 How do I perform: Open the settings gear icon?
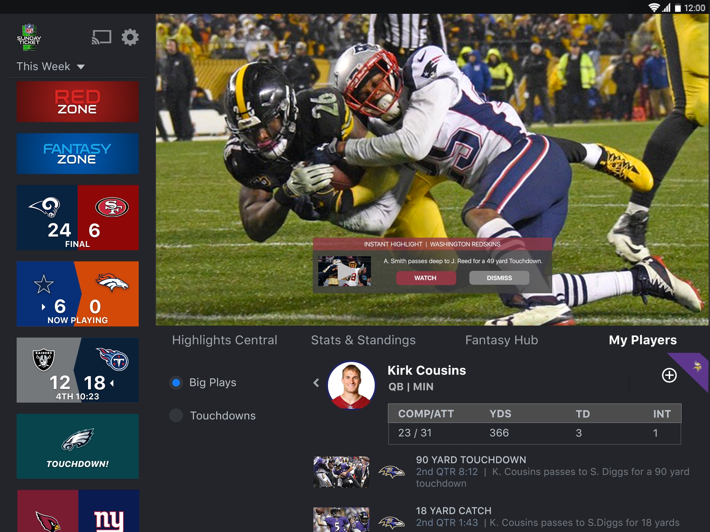[130, 37]
